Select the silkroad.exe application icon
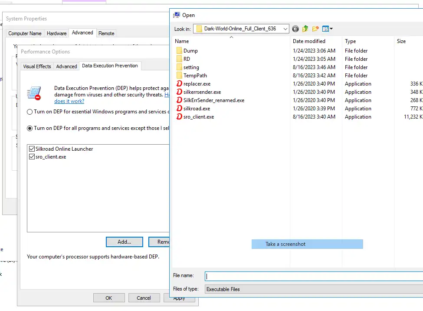This screenshot has height=311, width=423. (x=179, y=108)
